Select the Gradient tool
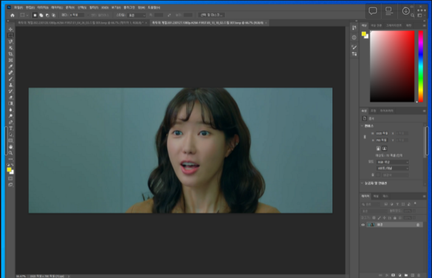Viewport: 432px width, 278px height. [10, 104]
